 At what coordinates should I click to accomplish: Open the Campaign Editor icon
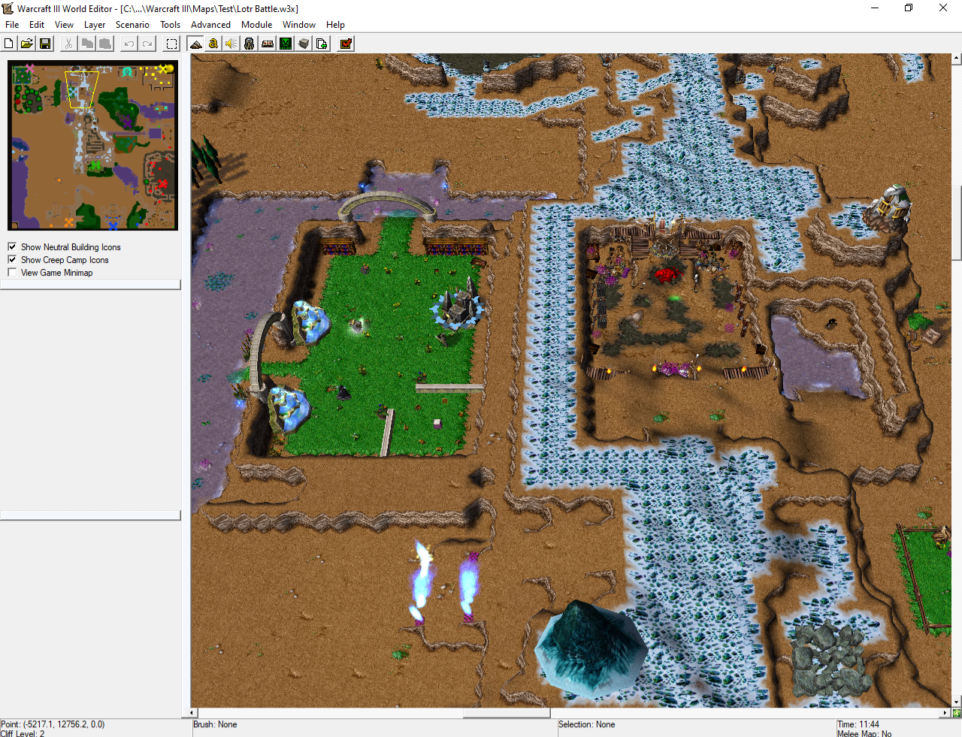[x=268, y=44]
